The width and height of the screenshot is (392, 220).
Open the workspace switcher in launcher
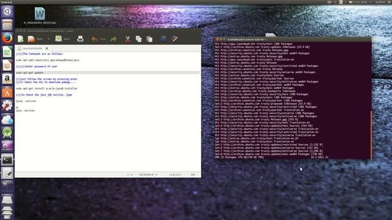pyautogui.click(x=7, y=186)
